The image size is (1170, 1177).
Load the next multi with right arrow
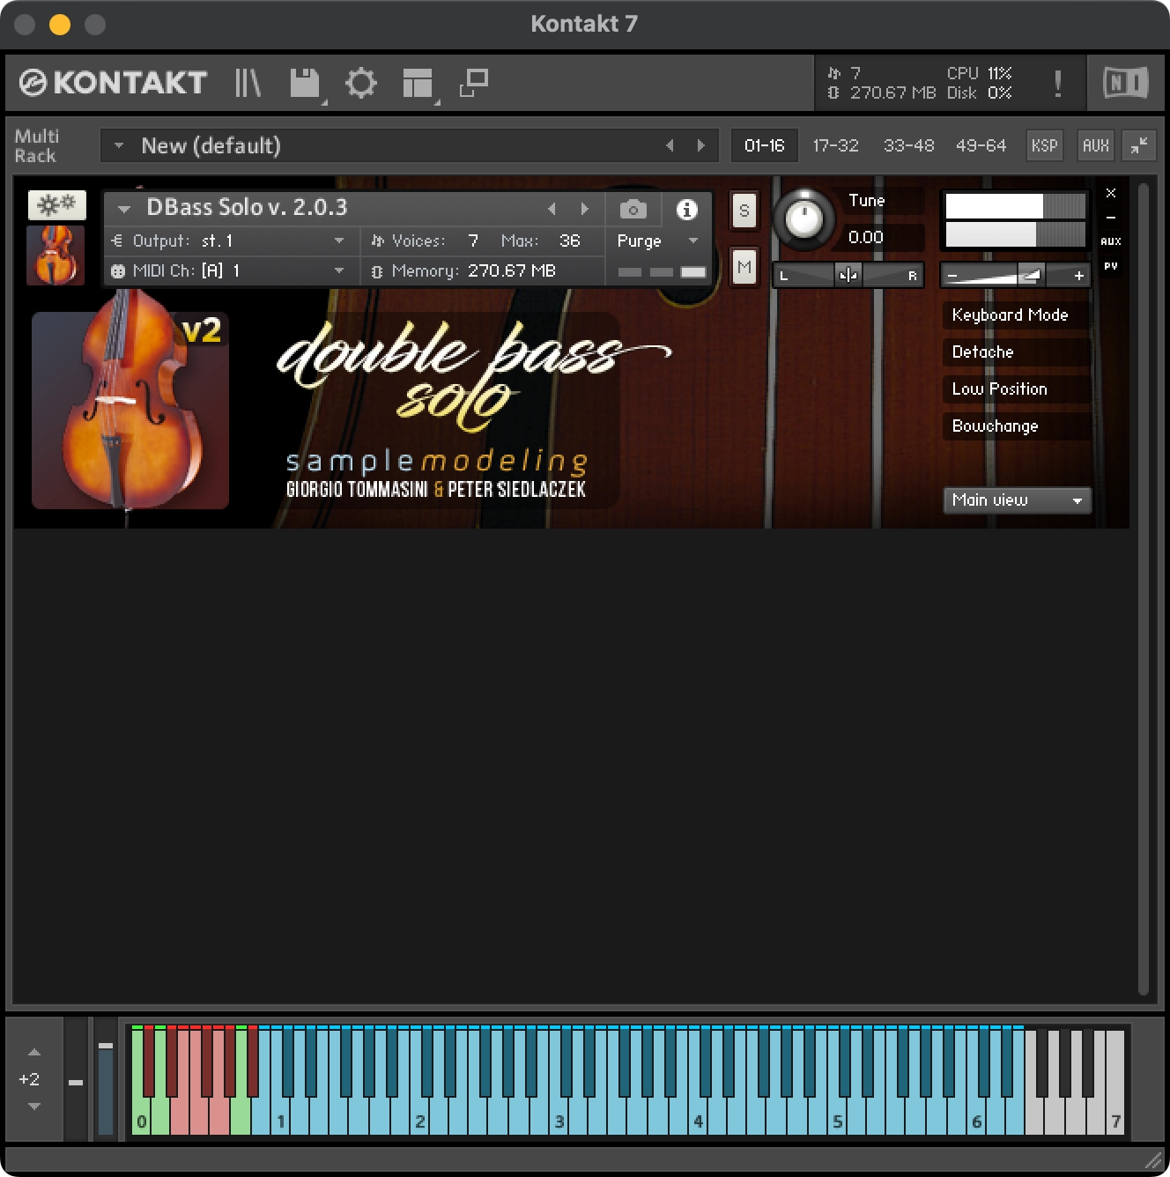(701, 145)
